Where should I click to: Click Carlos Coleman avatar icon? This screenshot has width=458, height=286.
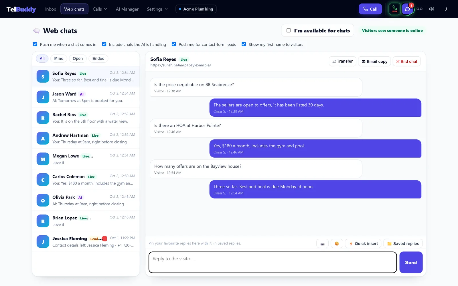[43, 180]
